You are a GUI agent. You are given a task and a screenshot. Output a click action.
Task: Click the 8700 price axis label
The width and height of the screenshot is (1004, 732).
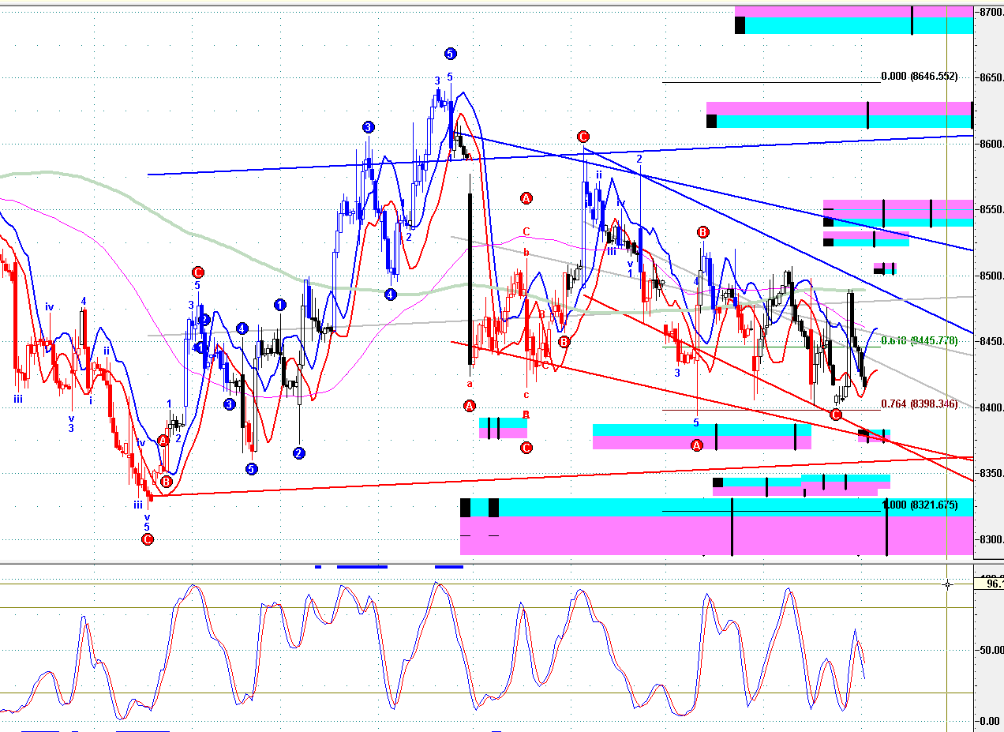(x=991, y=12)
